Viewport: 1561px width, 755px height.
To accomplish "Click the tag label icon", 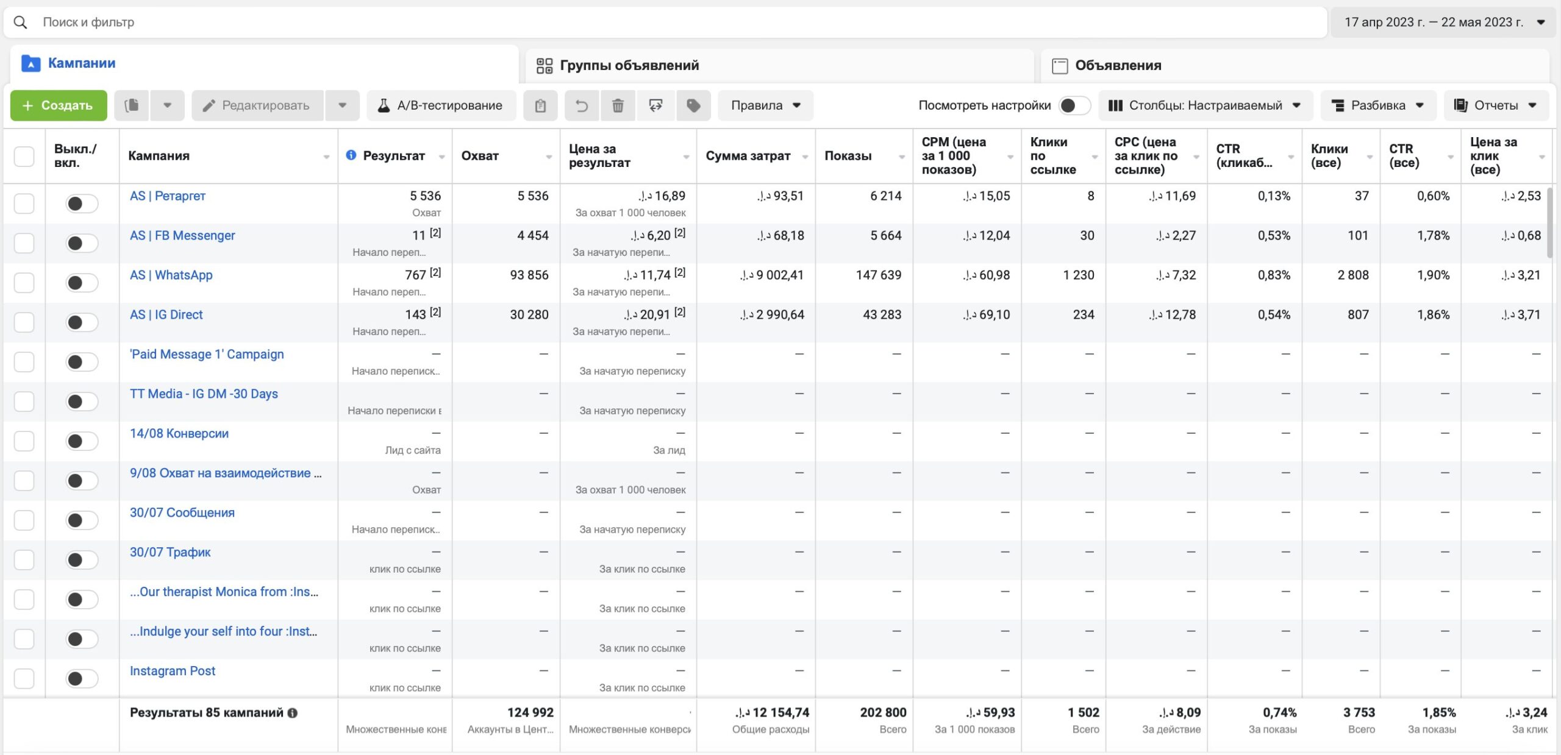I will coord(693,105).
